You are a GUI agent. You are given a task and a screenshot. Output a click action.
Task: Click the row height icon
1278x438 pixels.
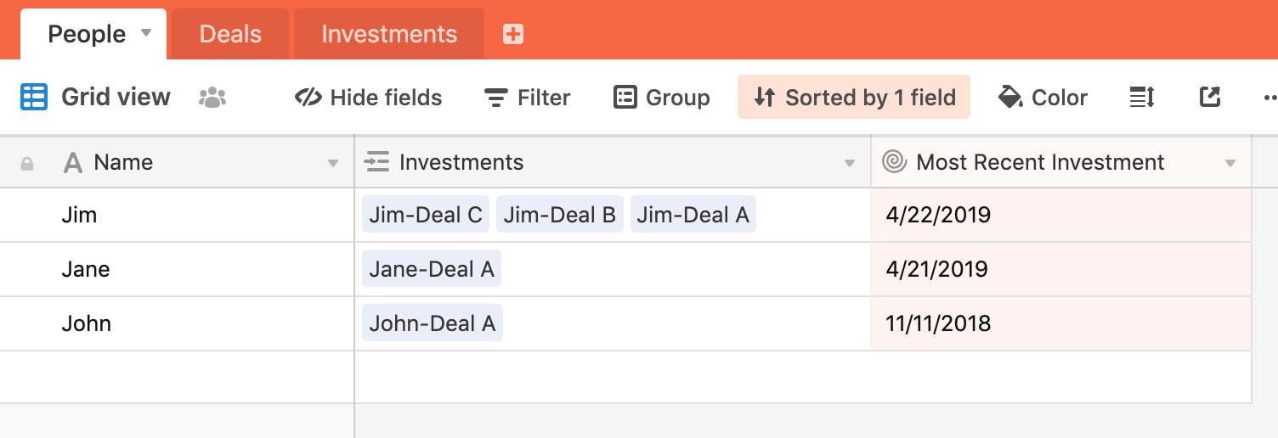point(1142,98)
